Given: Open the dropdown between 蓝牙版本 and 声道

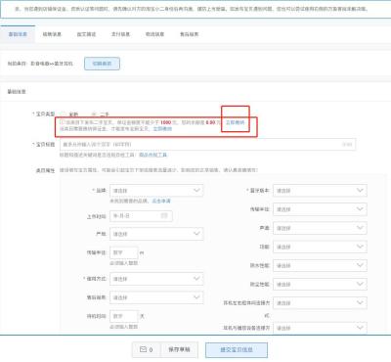Looking at the screenshot, I should click(x=320, y=209).
